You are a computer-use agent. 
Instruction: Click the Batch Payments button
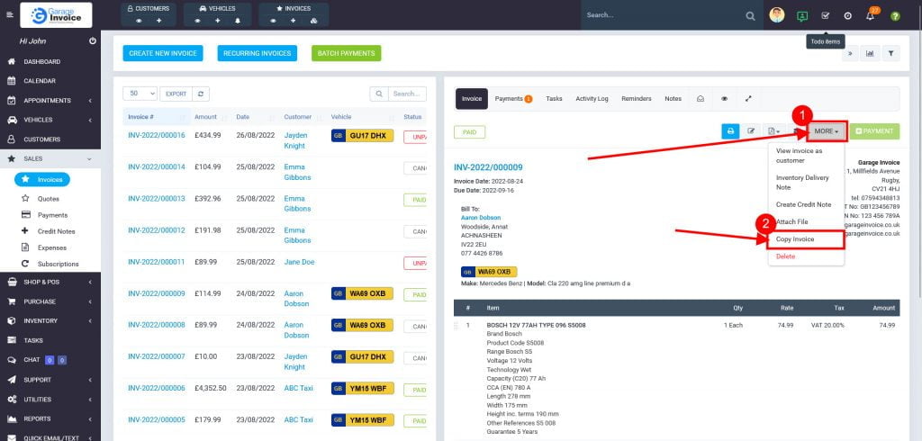pyautogui.click(x=346, y=53)
